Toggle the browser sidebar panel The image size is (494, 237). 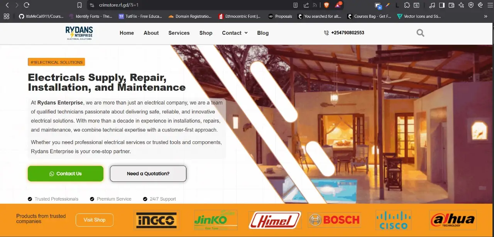pos(442,5)
